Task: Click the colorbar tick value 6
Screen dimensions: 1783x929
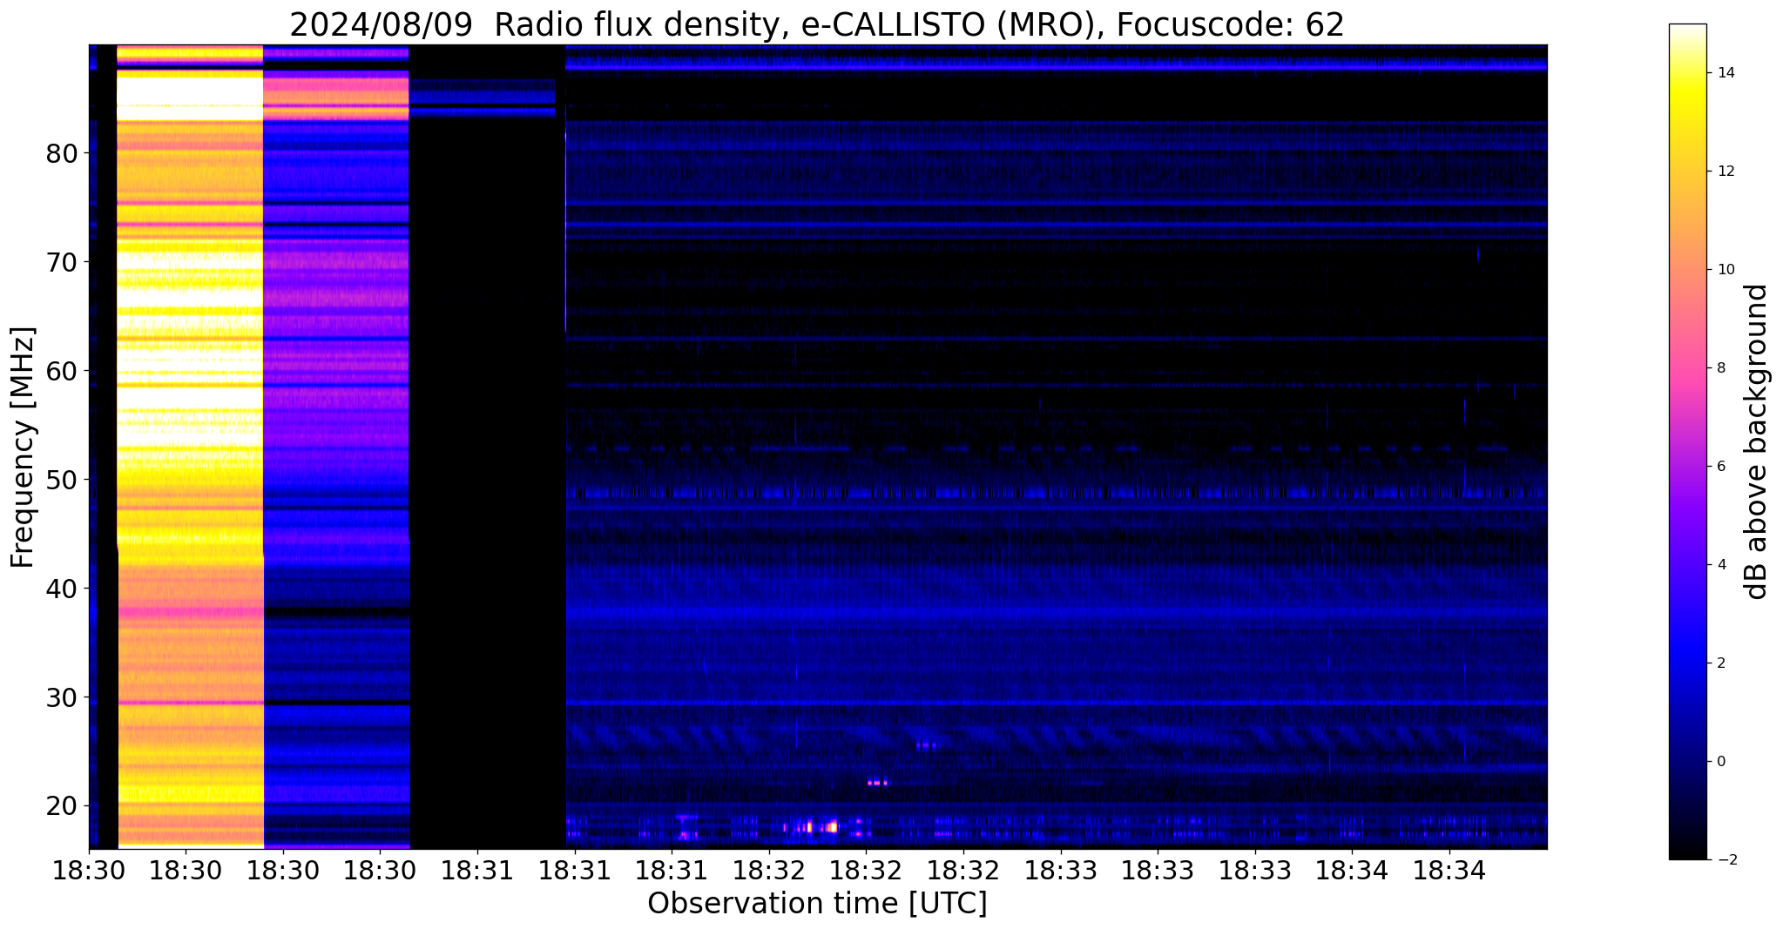Action: point(1720,467)
